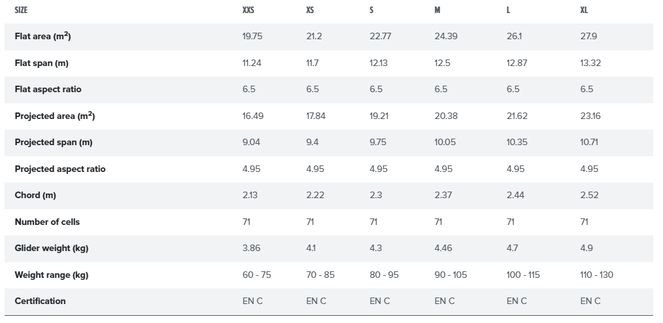663x323 pixels.
Task: Select the flat span value 12.5
Action: pos(442,63)
